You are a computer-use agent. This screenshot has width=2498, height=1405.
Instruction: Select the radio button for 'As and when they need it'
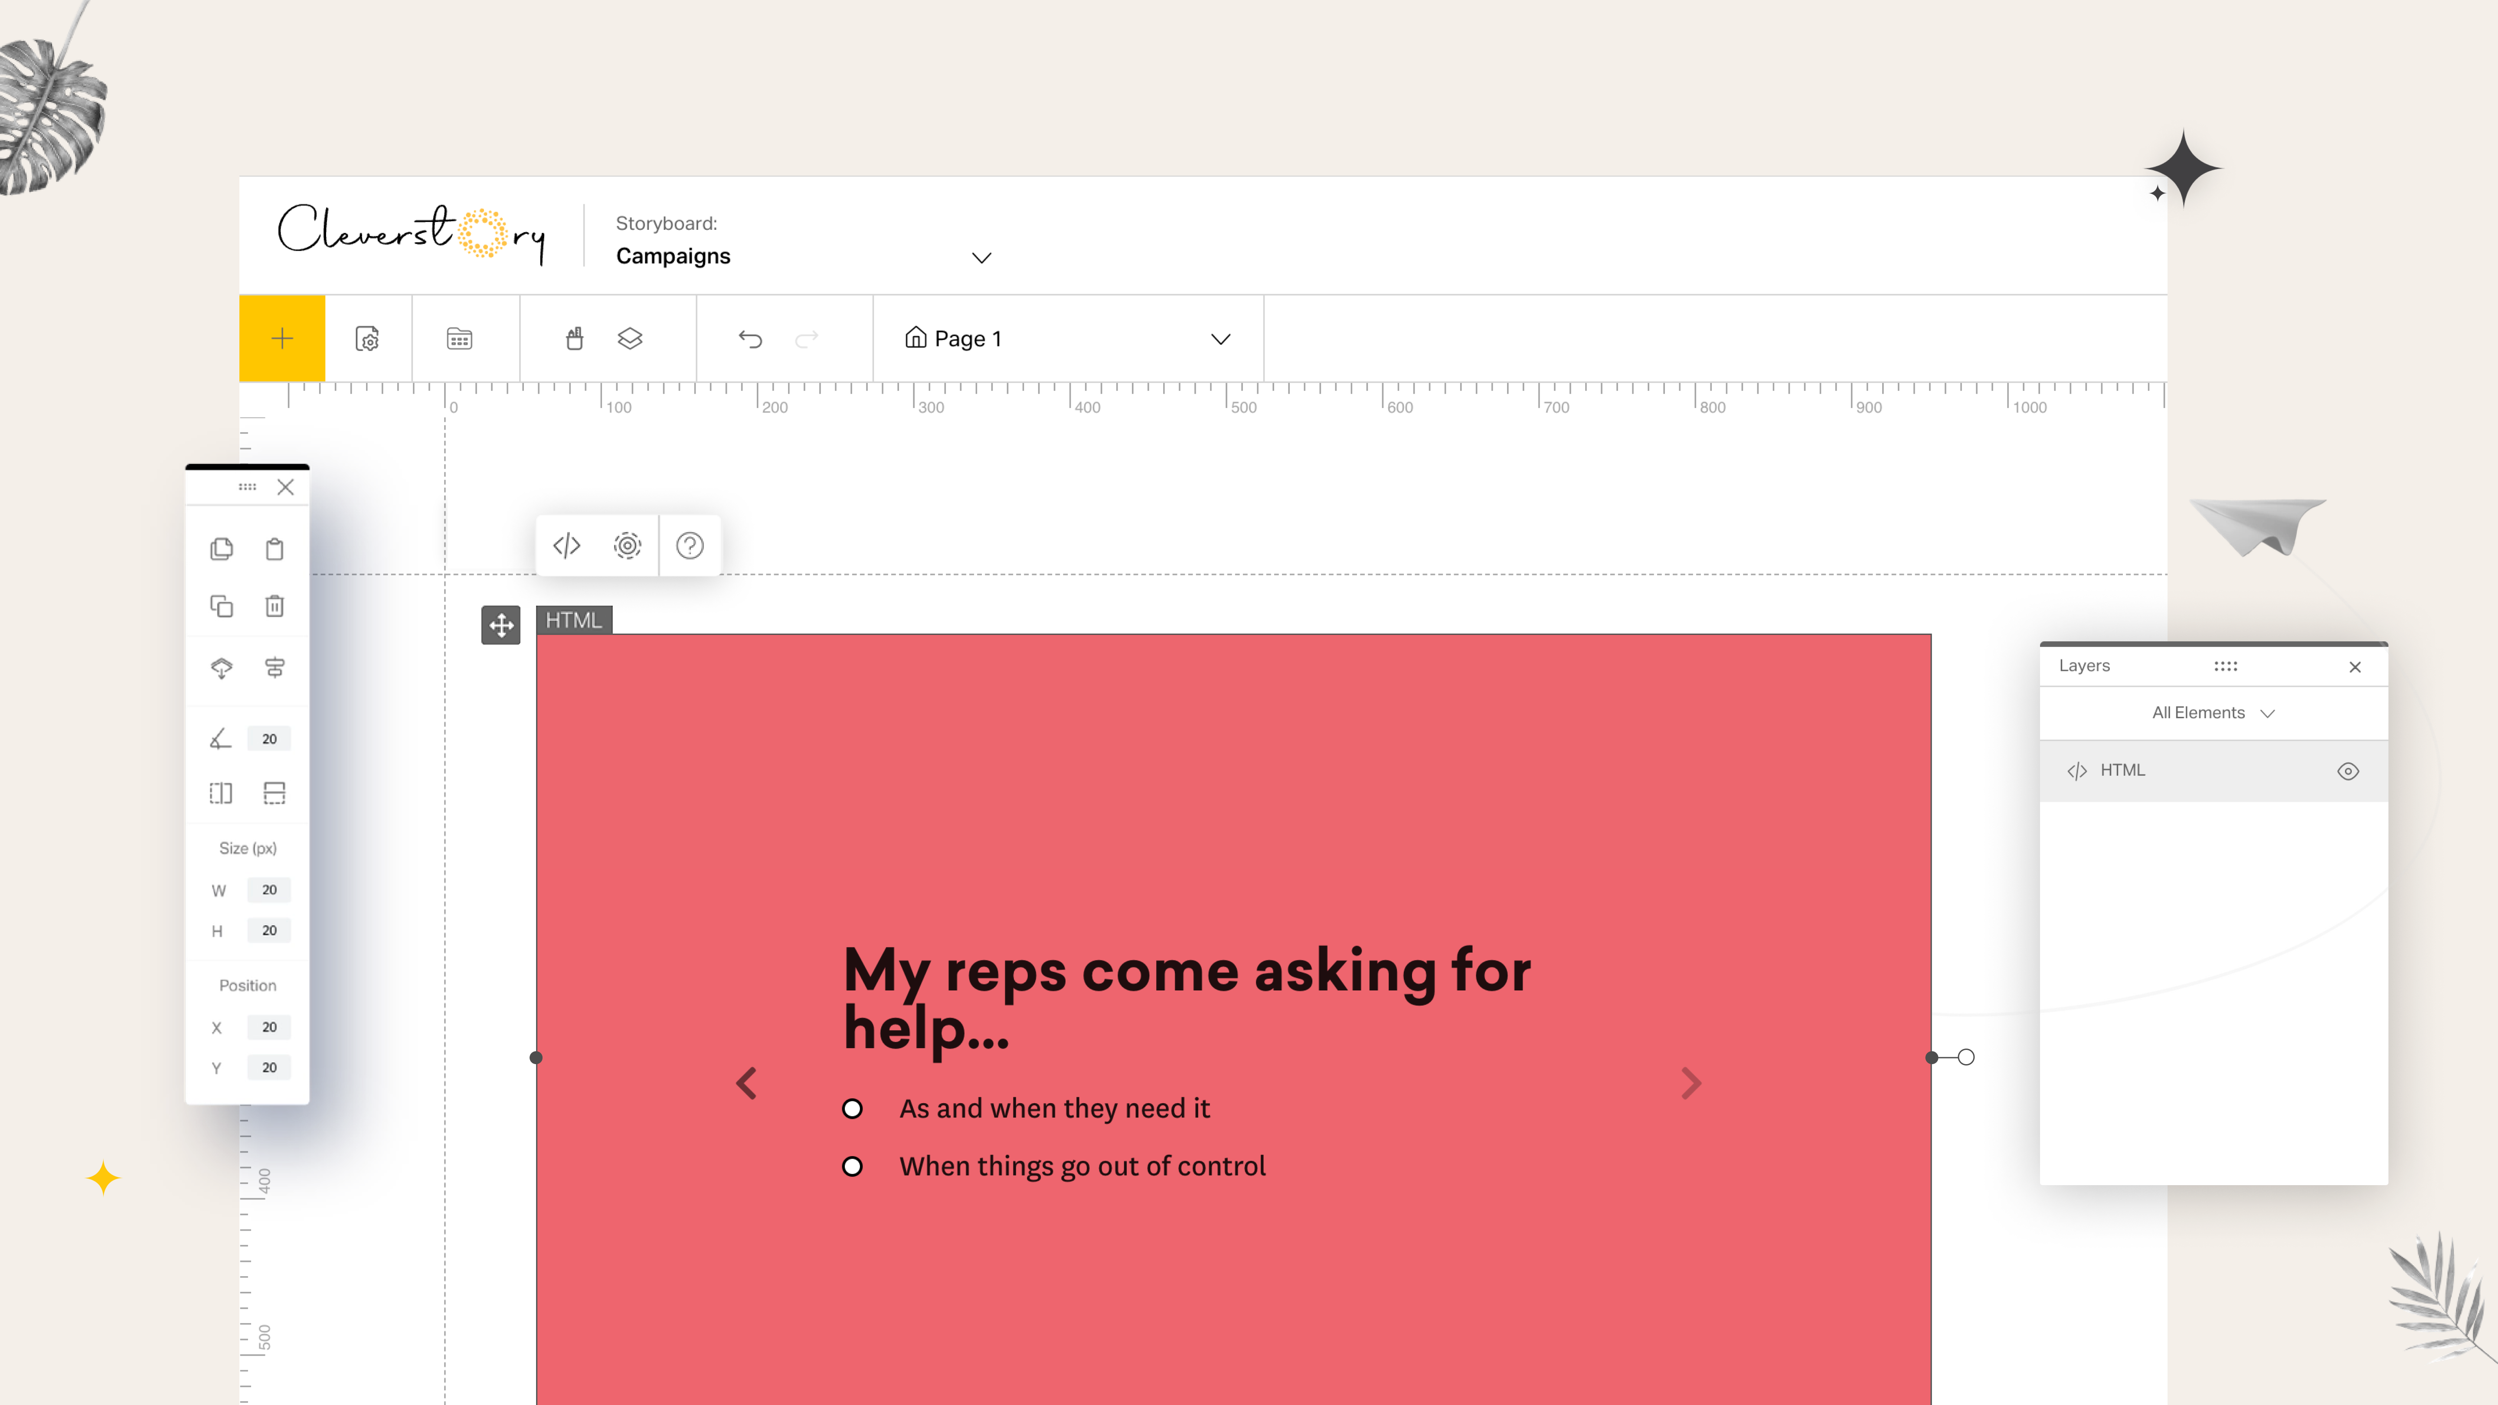[852, 1108]
